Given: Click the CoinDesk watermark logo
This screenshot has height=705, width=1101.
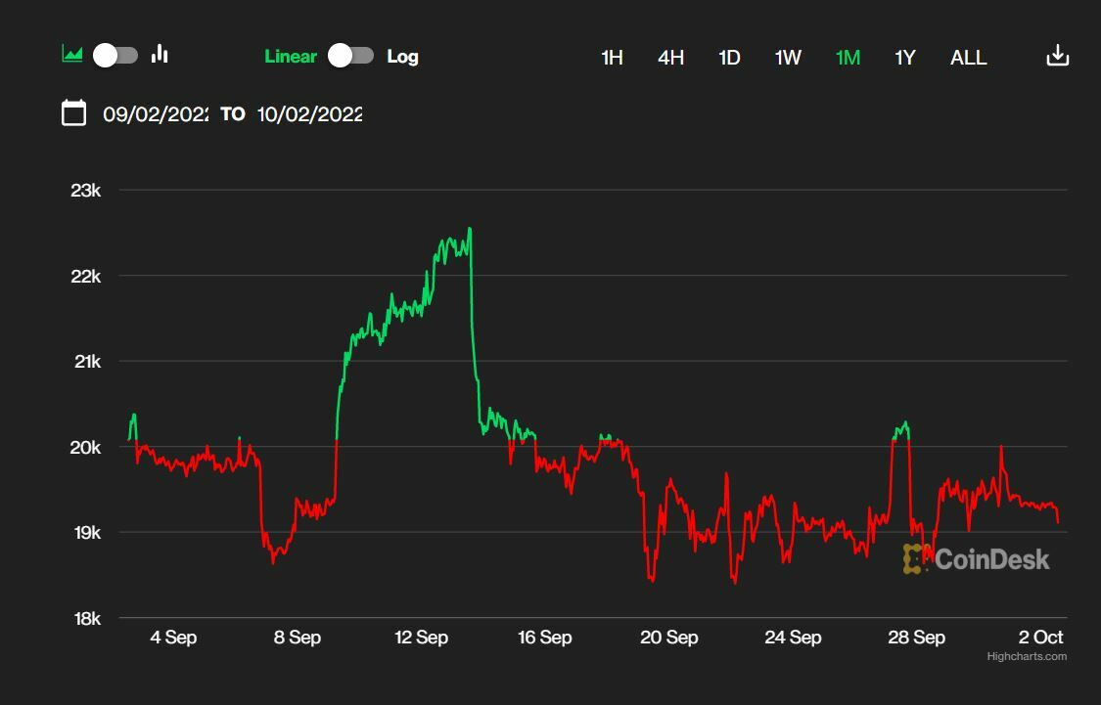Looking at the screenshot, I should coord(976,559).
